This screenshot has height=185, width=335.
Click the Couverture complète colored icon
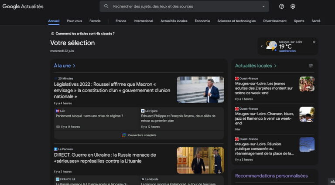tap(124, 135)
